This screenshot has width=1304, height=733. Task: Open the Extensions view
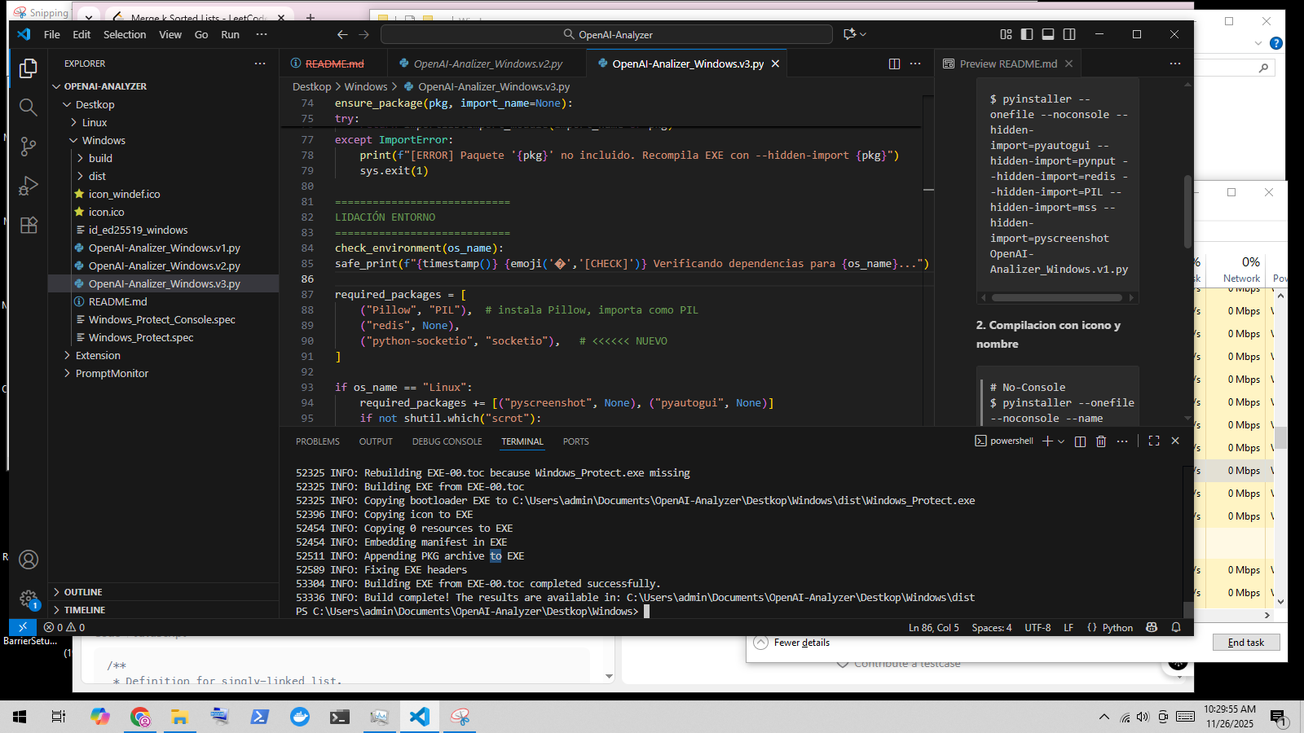pyautogui.click(x=29, y=226)
